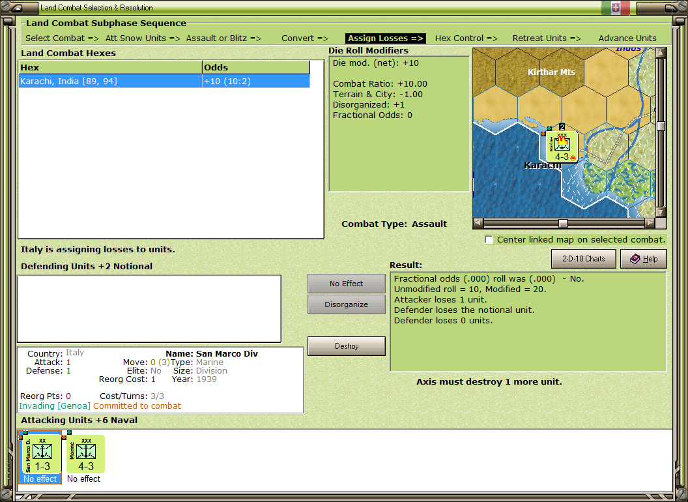Image resolution: width=688 pixels, height=502 pixels.
Task: Click the +10 (10:2) odds cell
Action: point(256,81)
